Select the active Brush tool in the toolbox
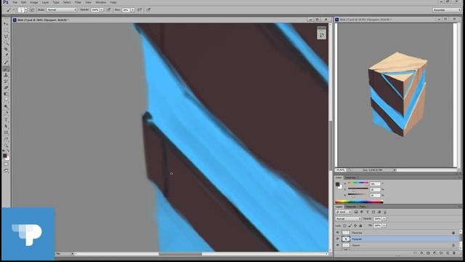 pos(6,68)
